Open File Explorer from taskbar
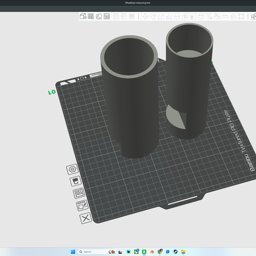This screenshot has height=256, width=256. point(183,252)
